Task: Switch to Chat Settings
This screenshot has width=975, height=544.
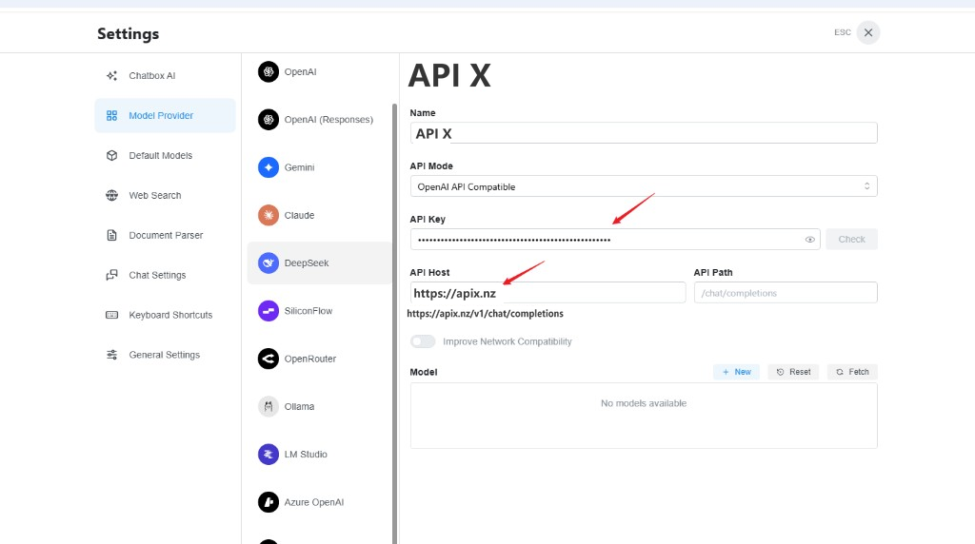Action: 166,275
